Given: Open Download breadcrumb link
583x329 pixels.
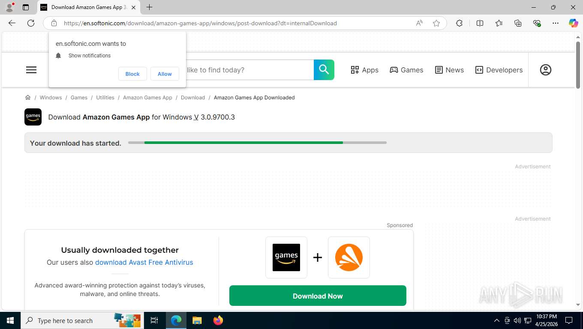Looking at the screenshot, I should [193, 98].
